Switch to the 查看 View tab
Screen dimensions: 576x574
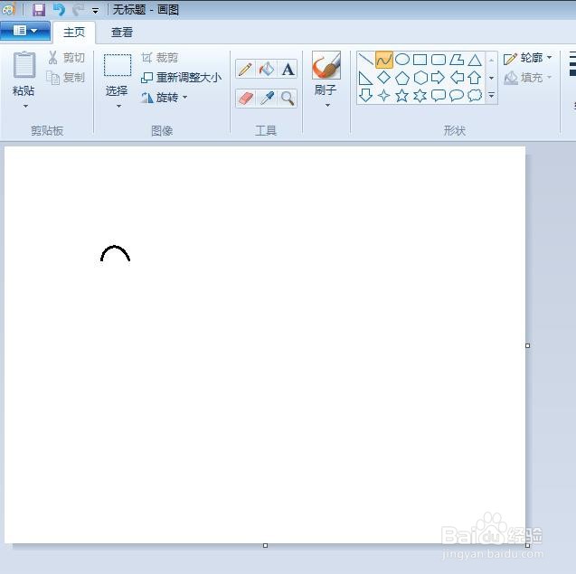[121, 33]
